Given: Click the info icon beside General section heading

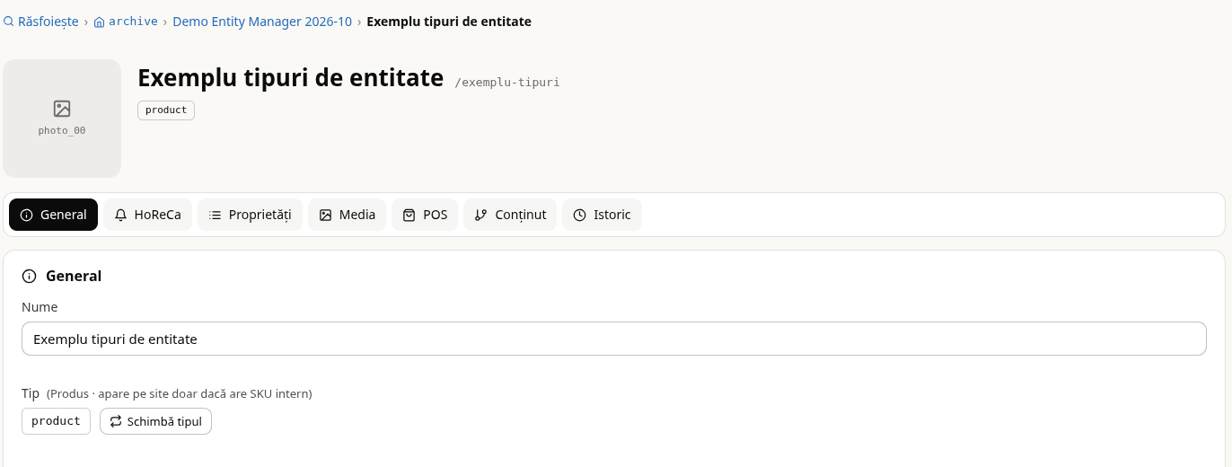Looking at the screenshot, I should tap(30, 276).
